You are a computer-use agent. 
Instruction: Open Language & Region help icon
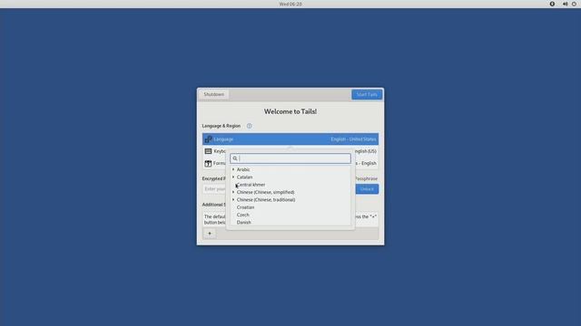pos(250,126)
